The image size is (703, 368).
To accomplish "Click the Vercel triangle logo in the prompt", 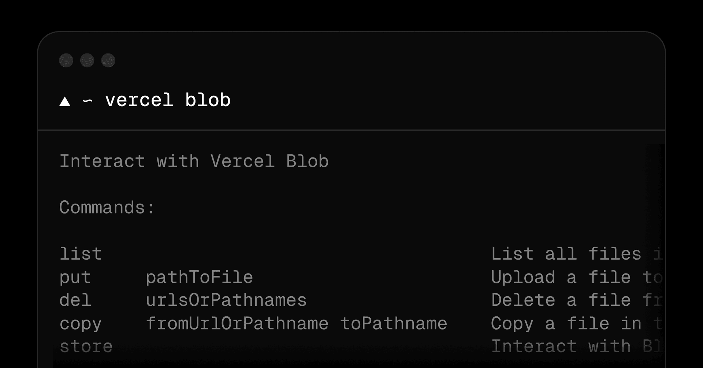I will pyautogui.click(x=65, y=101).
